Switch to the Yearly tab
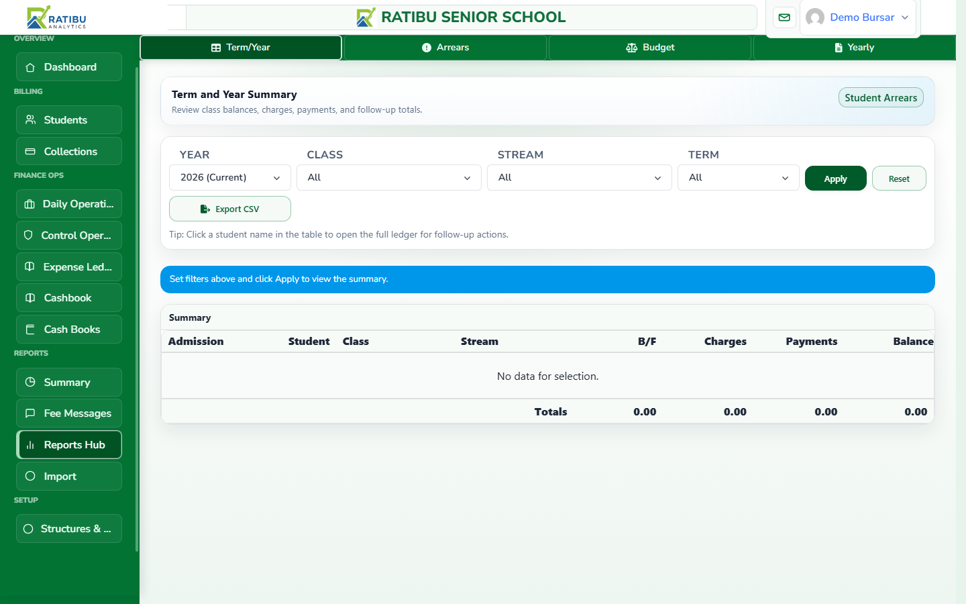This screenshot has height=604, width=966. coord(855,48)
